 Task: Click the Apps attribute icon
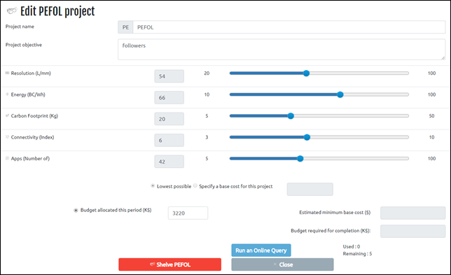(x=7, y=158)
